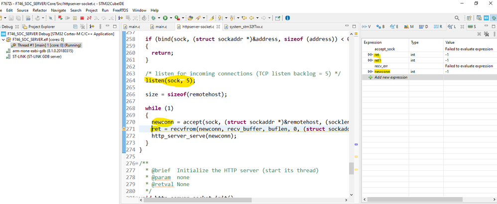The width and height of the screenshot is (497, 204).
Task: Switch to Modules (M) view tab
Action: [409, 27]
